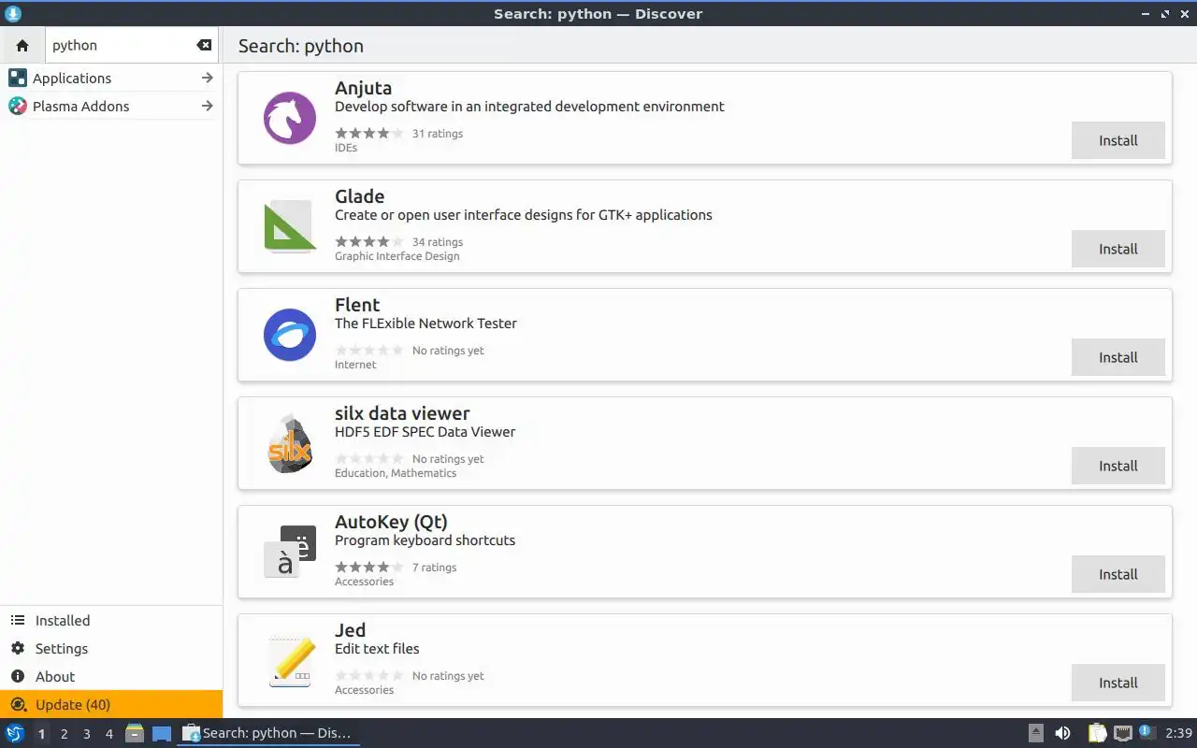The width and height of the screenshot is (1197, 748).
Task: Open the Anjuta app icon
Action: [290, 118]
